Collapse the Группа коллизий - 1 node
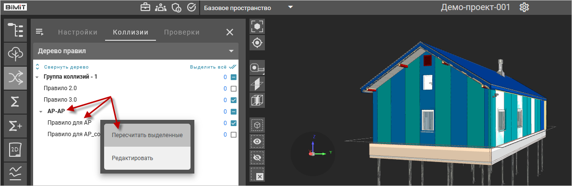The image size is (572, 186). 37,77
